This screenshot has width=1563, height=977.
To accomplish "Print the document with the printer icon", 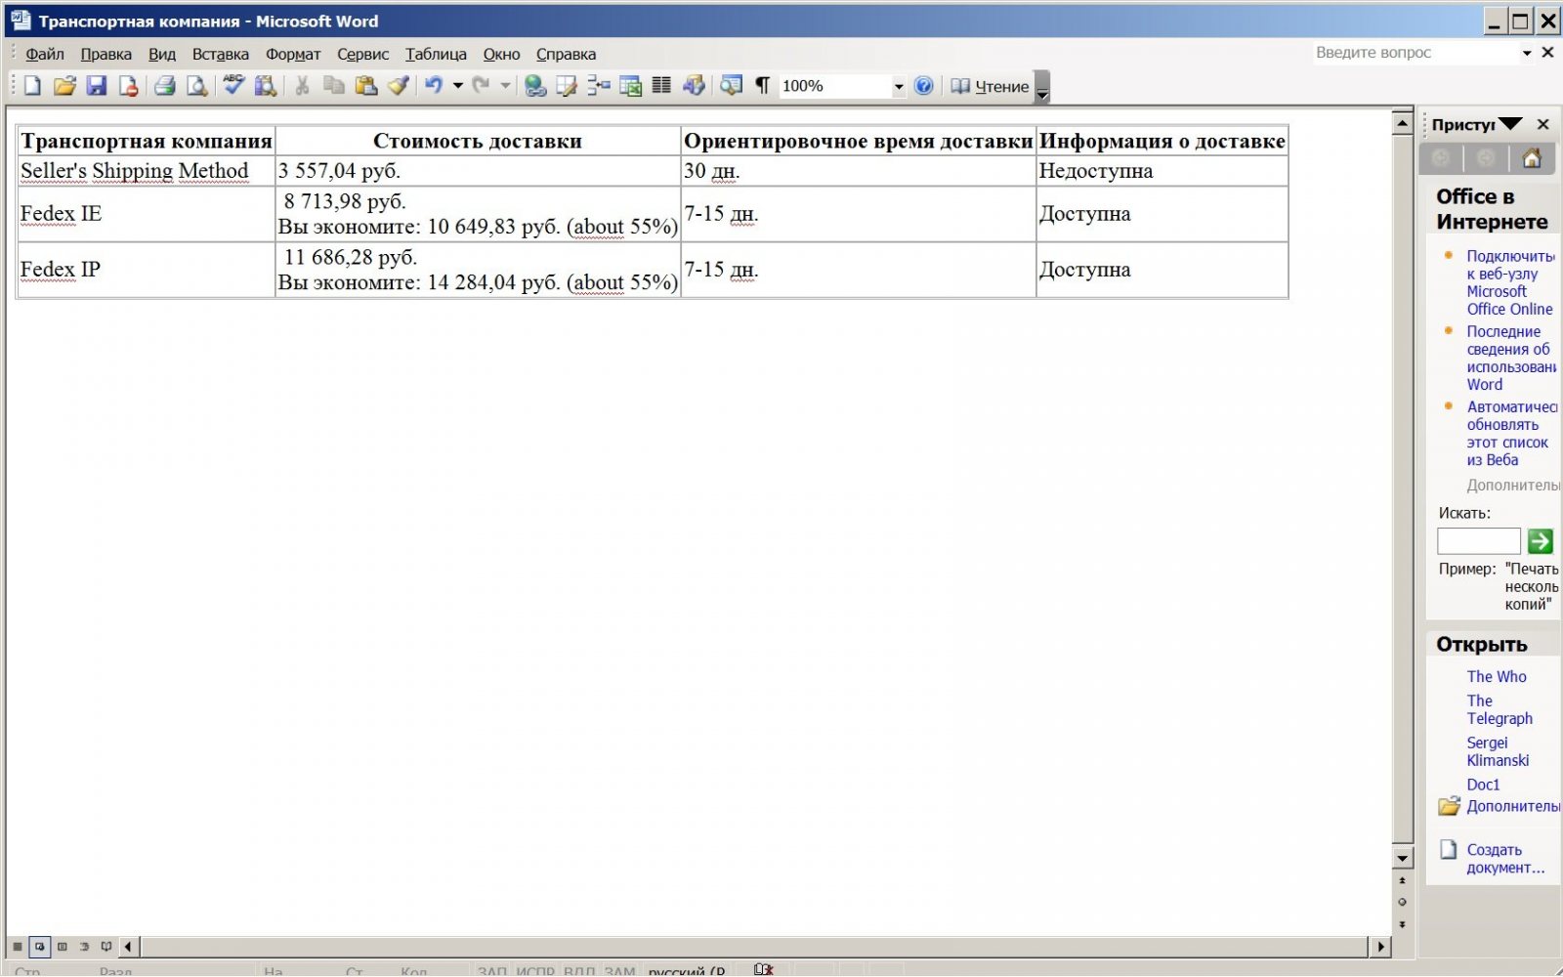I will point(164,86).
